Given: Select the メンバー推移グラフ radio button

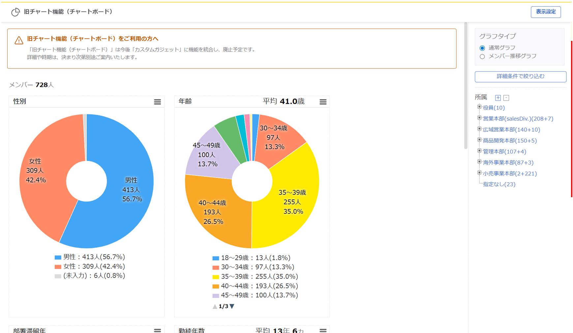Looking at the screenshot, I should pyautogui.click(x=482, y=56).
